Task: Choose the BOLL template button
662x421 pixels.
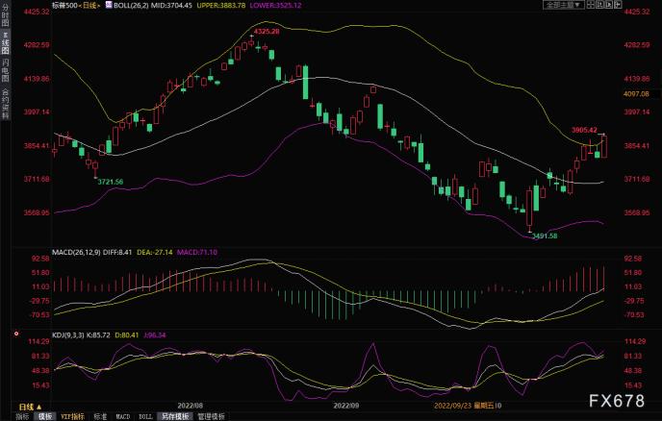Action: tap(145, 416)
